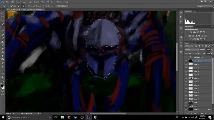Select the Zoom tool
The width and height of the screenshot is (214, 120).
[x=2, y=81]
